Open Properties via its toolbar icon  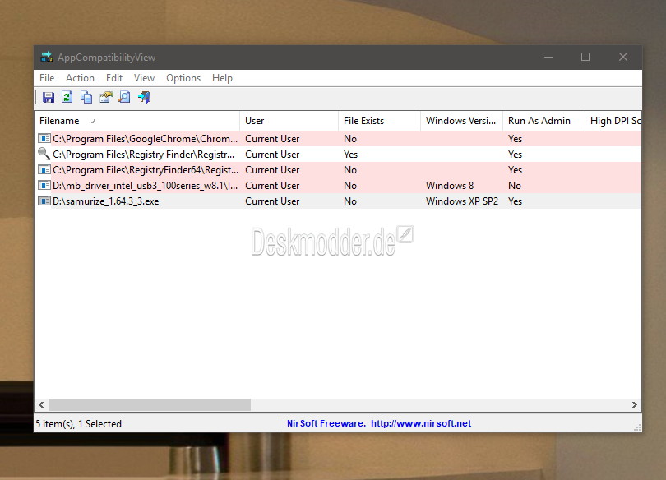tap(106, 97)
